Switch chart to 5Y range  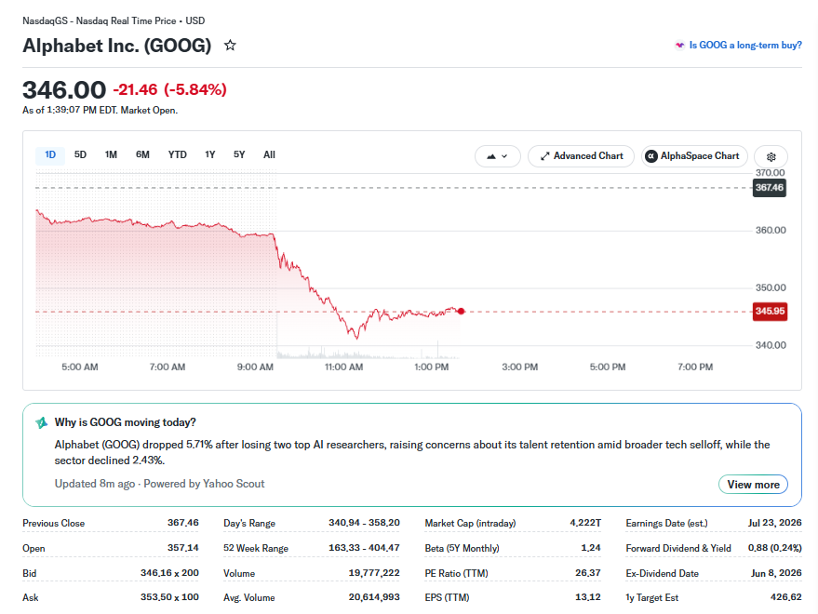(239, 155)
